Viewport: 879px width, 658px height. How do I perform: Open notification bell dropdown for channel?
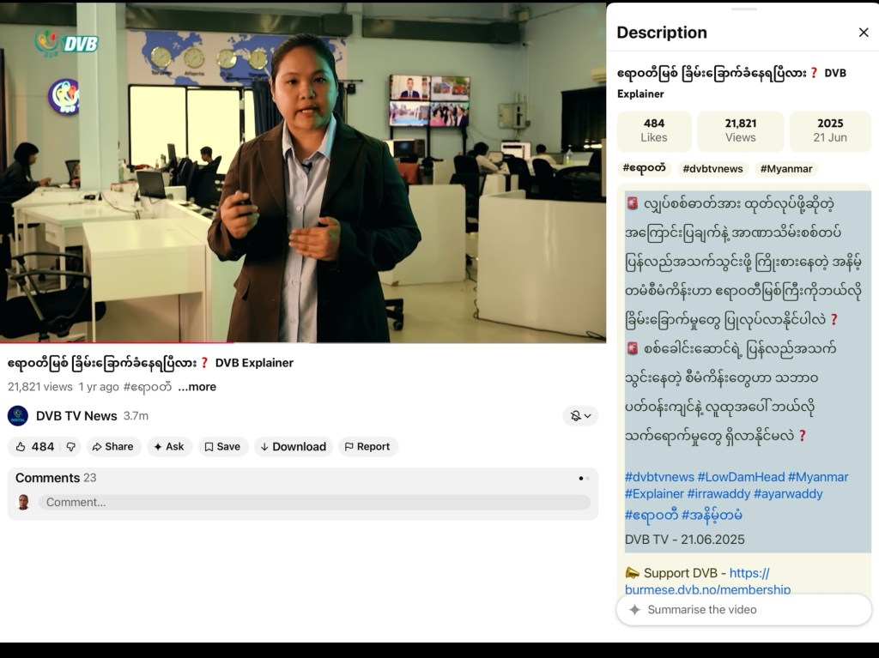(x=580, y=416)
